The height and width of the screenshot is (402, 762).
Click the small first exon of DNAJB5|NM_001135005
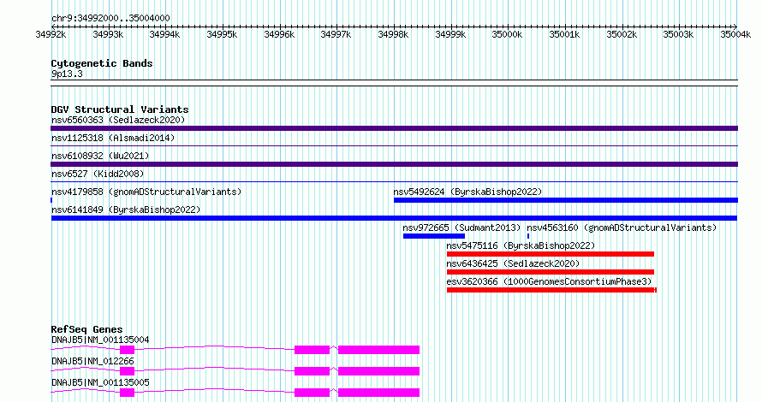(127, 393)
